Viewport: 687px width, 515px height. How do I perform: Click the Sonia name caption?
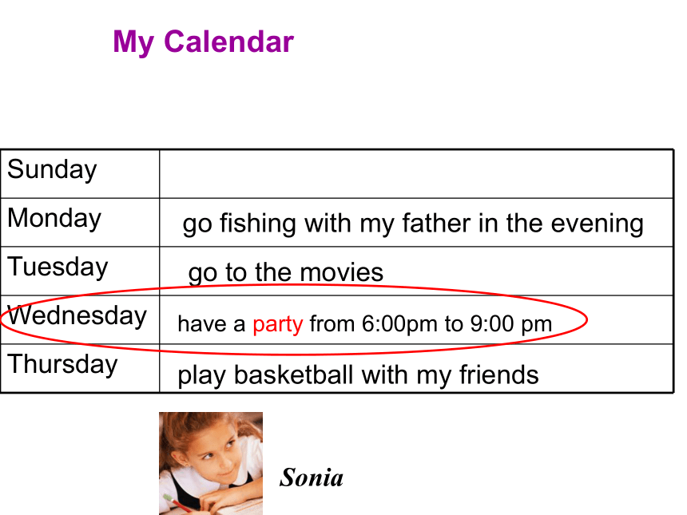pos(312,477)
